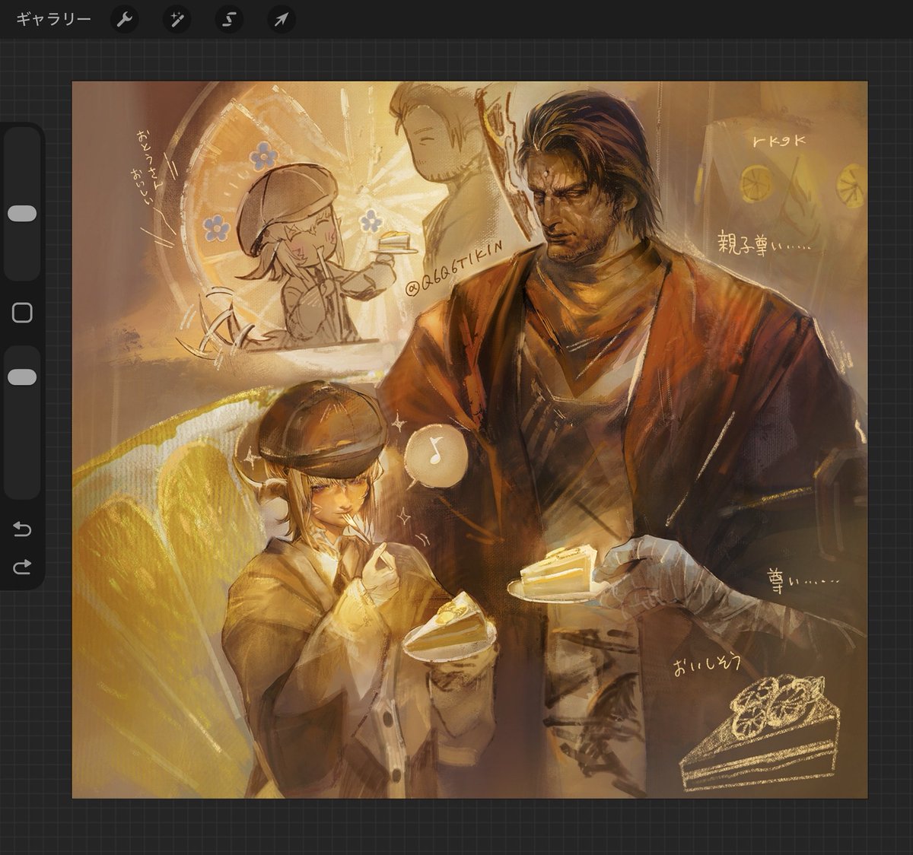Adjust the brush size slider handle
The height and width of the screenshot is (855, 913).
[x=22, y=214]
